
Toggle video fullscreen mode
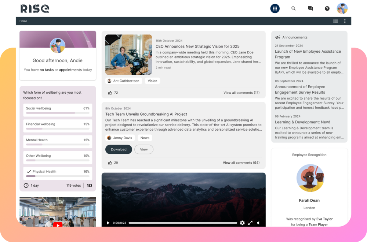[250, 223]
